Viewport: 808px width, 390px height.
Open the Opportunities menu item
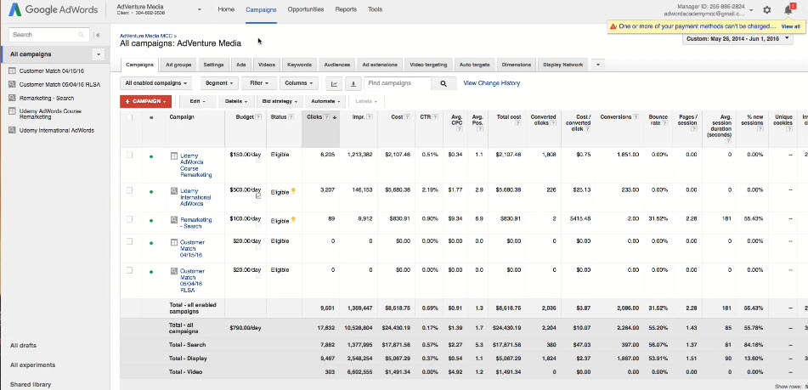click(x=305, y=8)
